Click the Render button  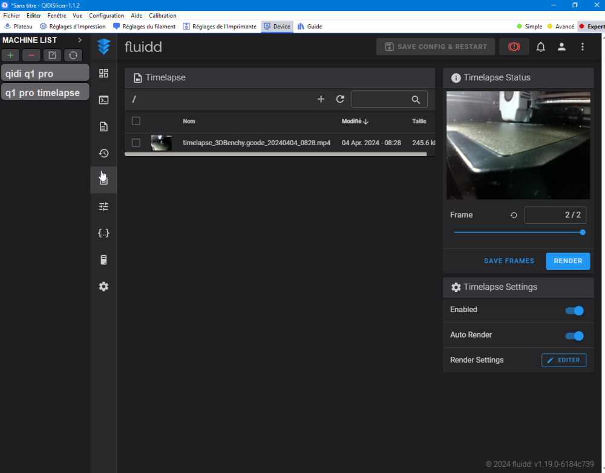(568, 261)
